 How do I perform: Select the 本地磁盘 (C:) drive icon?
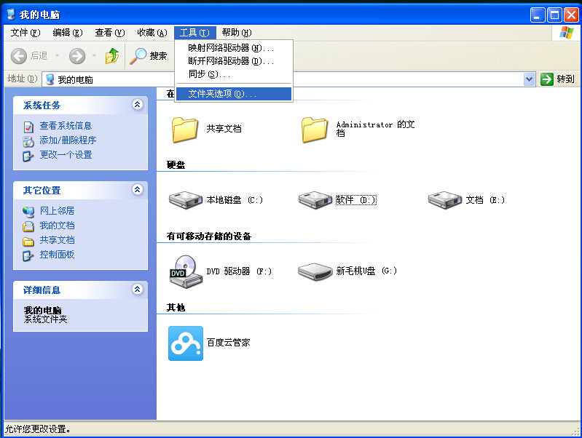[x=186, y=200]
